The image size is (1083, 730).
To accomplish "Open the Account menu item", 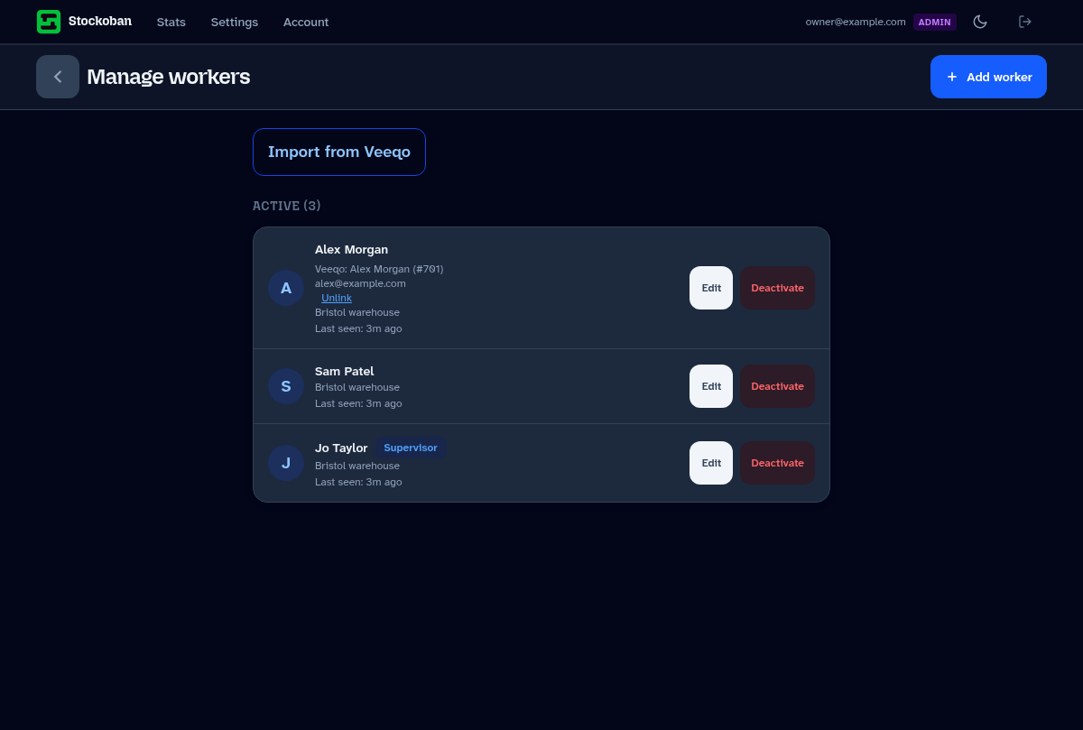I will (x=306, y=22).
